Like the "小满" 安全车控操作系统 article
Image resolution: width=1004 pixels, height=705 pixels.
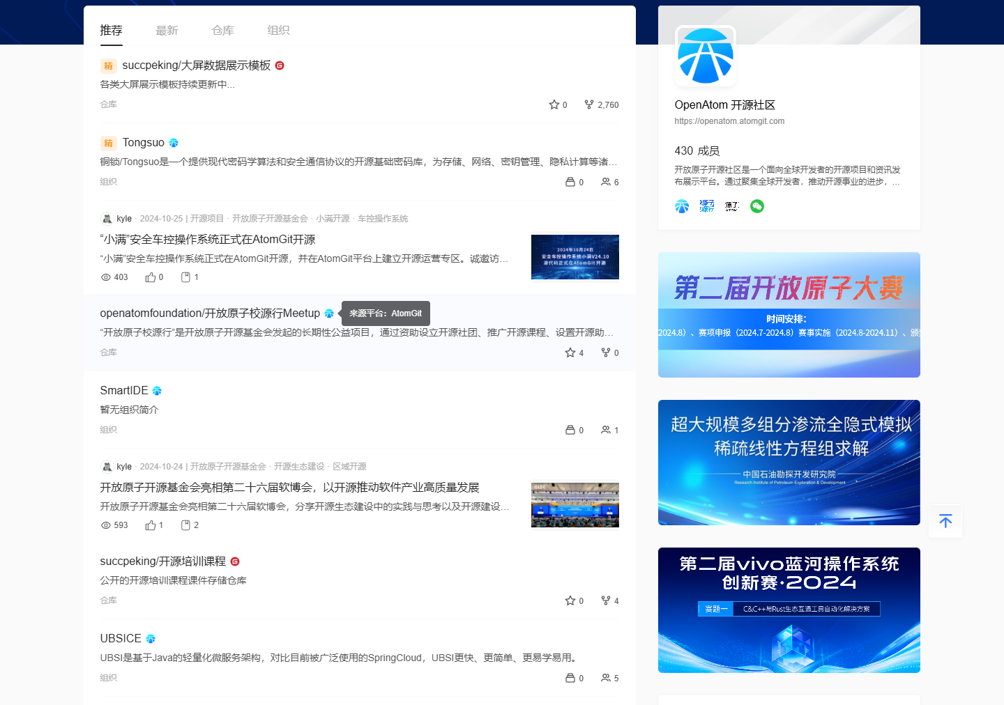coord(150,277)
